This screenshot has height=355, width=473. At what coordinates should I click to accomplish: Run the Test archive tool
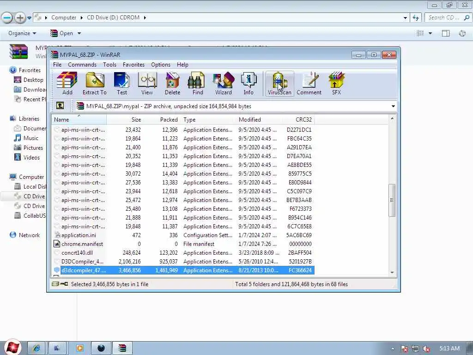tap(122, 84)
